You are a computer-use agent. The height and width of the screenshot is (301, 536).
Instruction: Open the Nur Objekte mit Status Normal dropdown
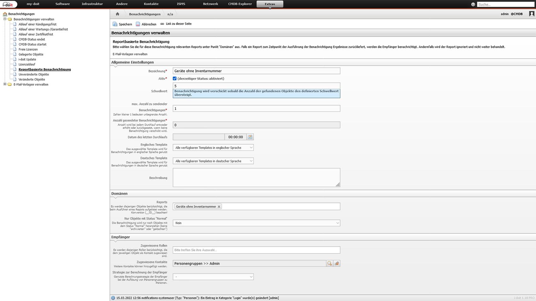[x=256, y=223]
